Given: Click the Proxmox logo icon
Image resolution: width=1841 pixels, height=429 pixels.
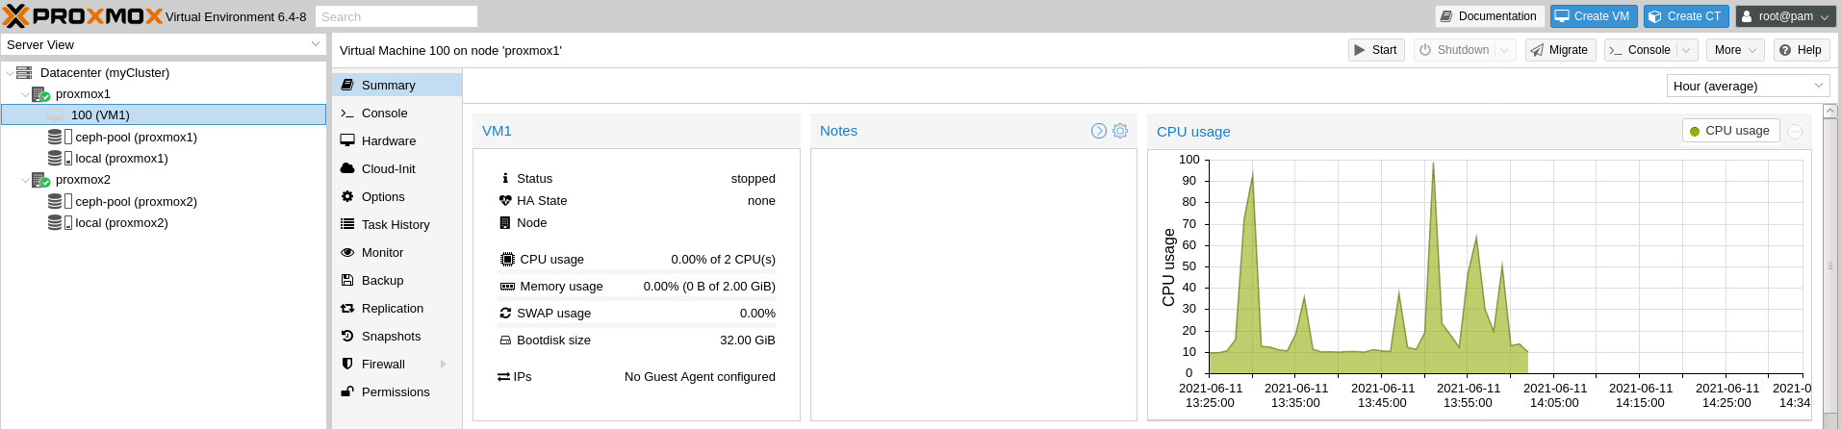Looking at the screenshot, I should pos(15,16).
